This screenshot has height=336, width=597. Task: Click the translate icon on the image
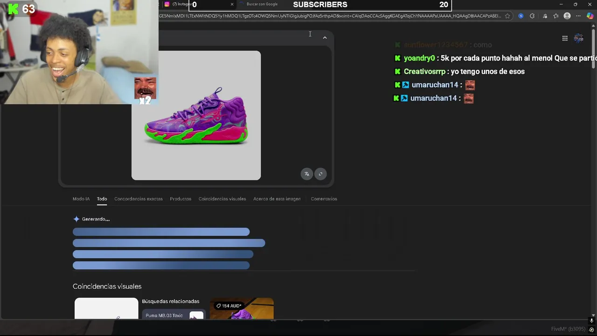coord(306,174)
